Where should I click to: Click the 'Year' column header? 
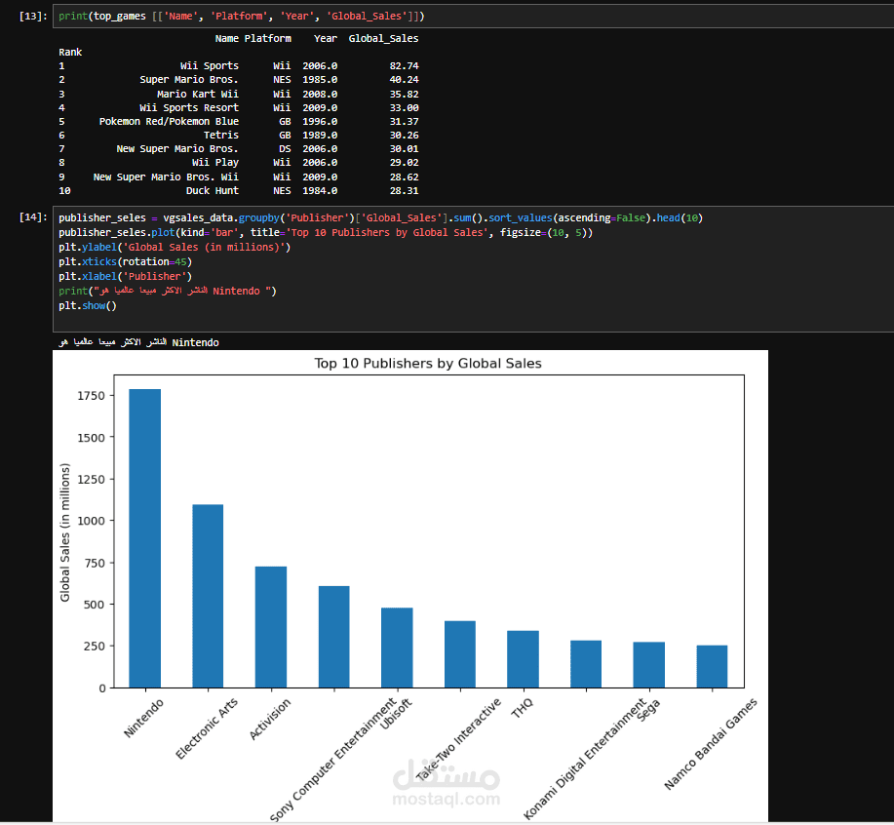tap(325, 38)
